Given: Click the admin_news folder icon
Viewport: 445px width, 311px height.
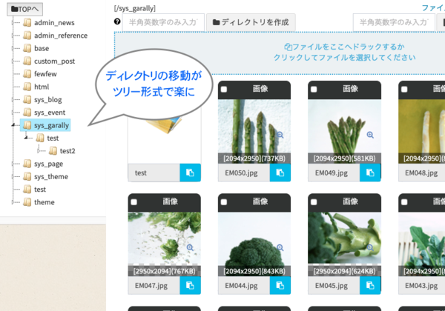Looking at the screenshot, I should coord(27,22).
